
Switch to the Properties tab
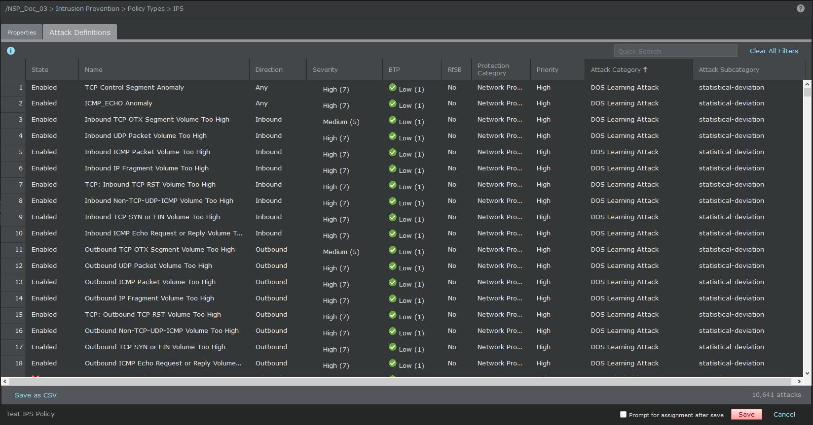coord(22,33)
